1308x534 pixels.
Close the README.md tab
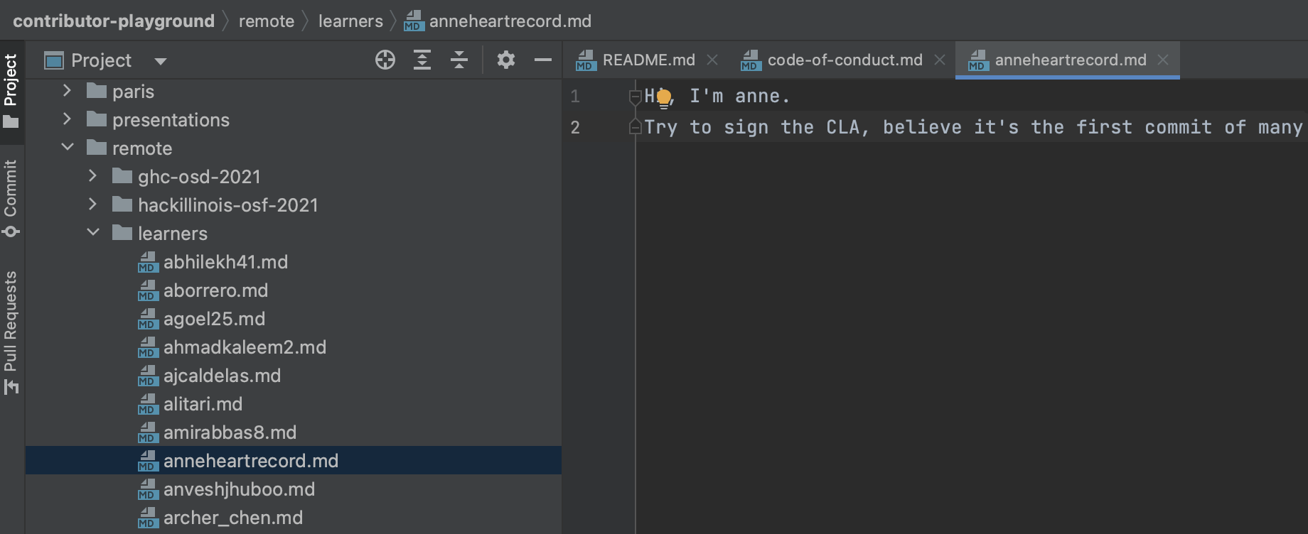(x=712, y=60)
